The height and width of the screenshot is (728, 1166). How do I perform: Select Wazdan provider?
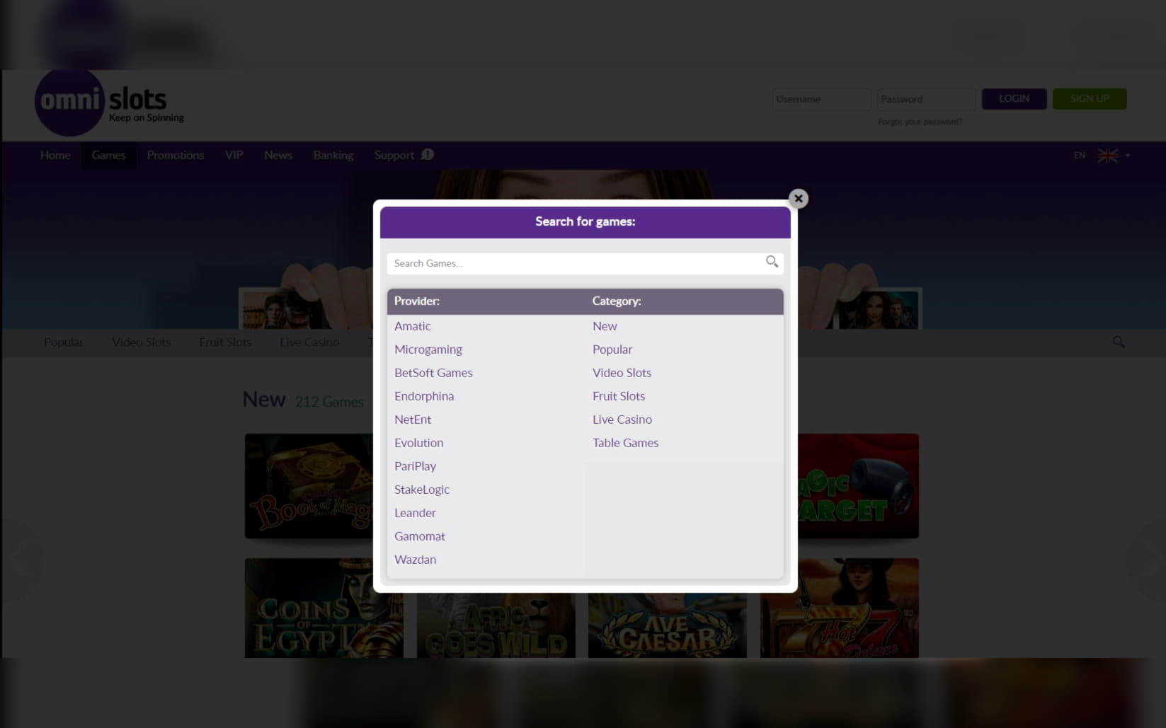(415, 560)
